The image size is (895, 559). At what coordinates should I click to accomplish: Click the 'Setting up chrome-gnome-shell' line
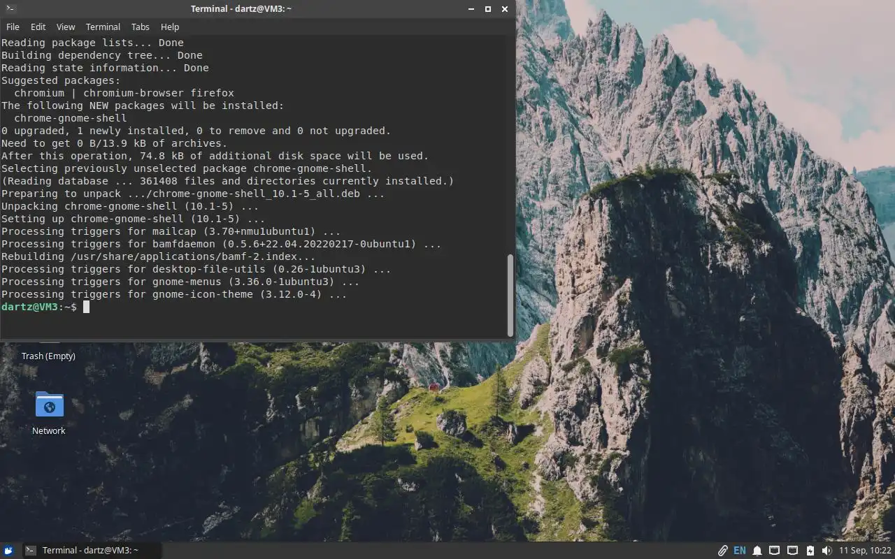point(133,219)
